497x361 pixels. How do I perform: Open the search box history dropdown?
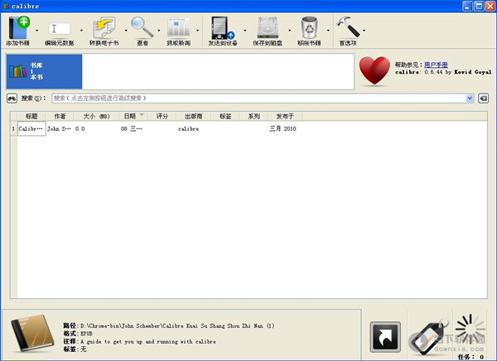[x=470, y=98]
